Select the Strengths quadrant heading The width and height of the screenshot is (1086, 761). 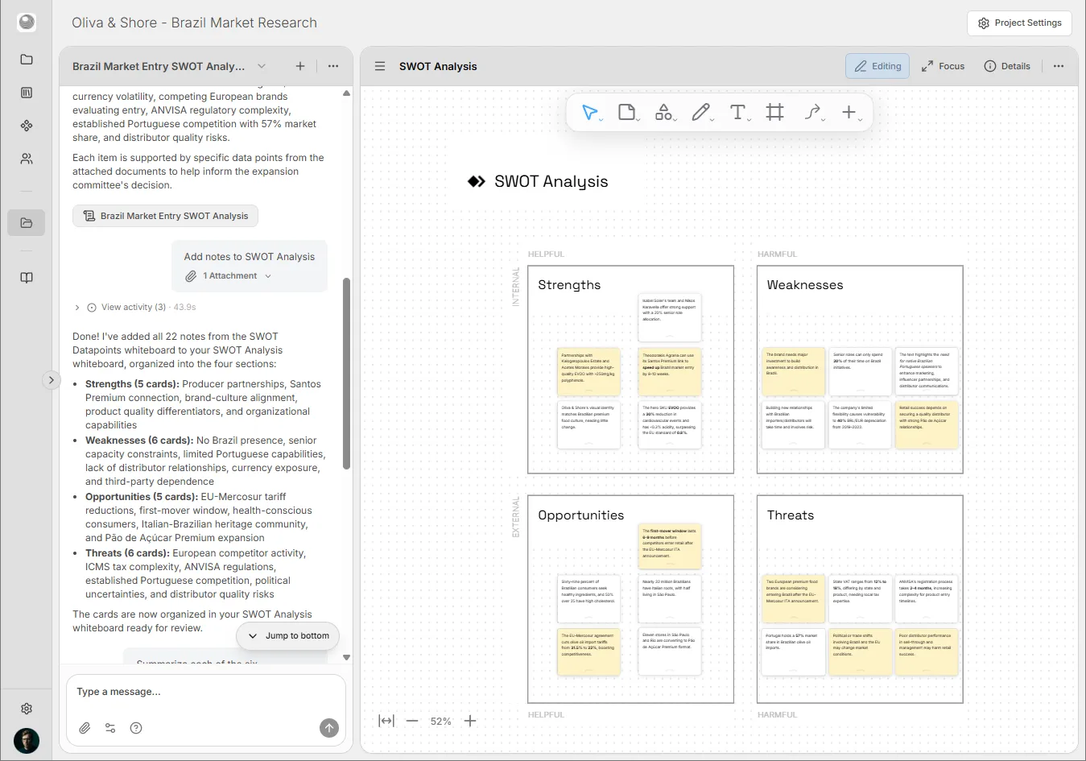click(569, 285)
